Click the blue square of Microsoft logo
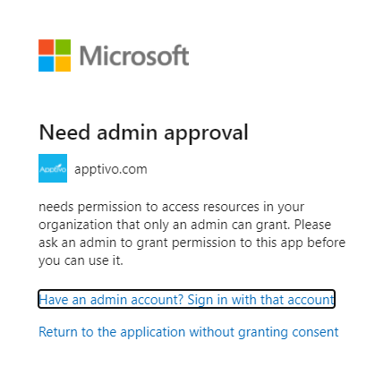 (x=47, y=64)
